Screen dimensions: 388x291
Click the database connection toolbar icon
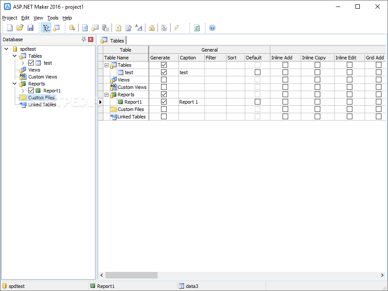click(72, 28)
